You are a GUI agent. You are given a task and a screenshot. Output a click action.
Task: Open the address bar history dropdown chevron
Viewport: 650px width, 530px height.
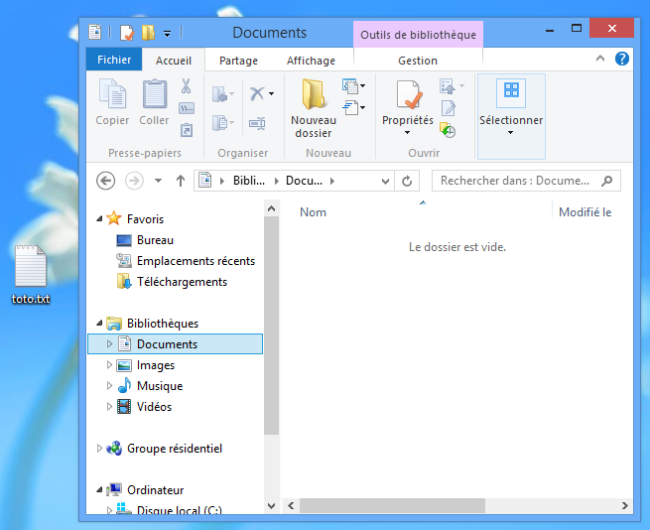coord(385,182)
